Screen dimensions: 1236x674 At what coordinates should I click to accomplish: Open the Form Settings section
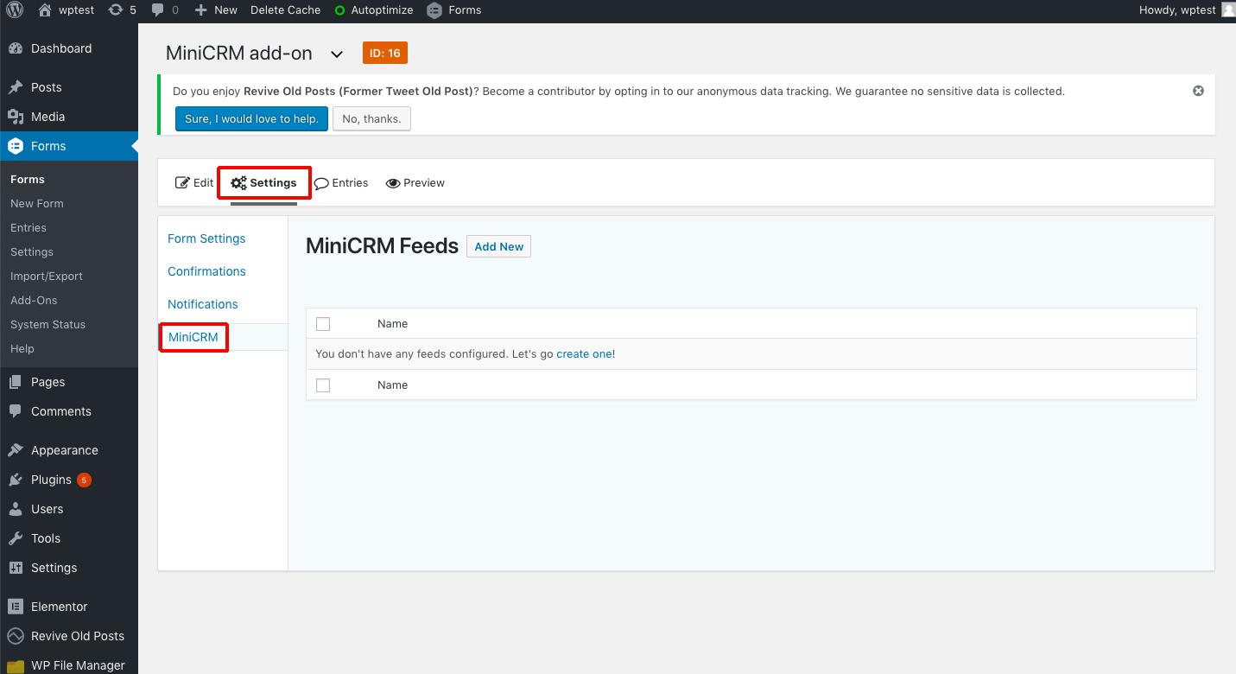tap(206, 238)
